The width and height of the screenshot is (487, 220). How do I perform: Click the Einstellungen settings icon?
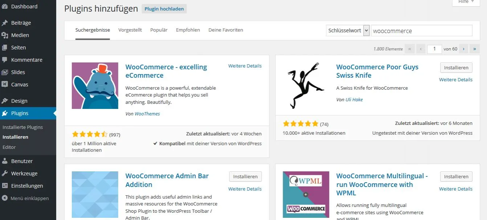(5, 186)
